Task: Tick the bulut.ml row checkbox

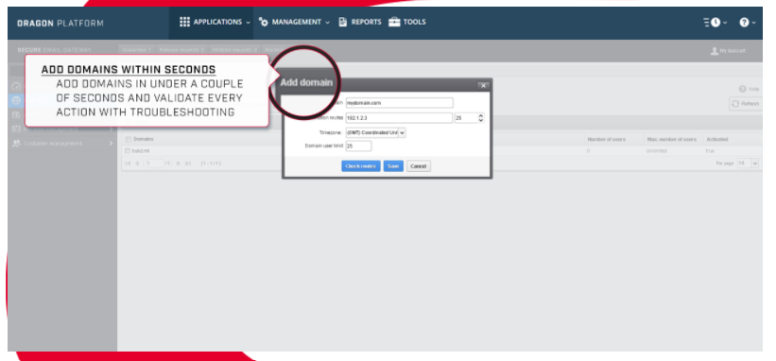Action: (128, 151)
